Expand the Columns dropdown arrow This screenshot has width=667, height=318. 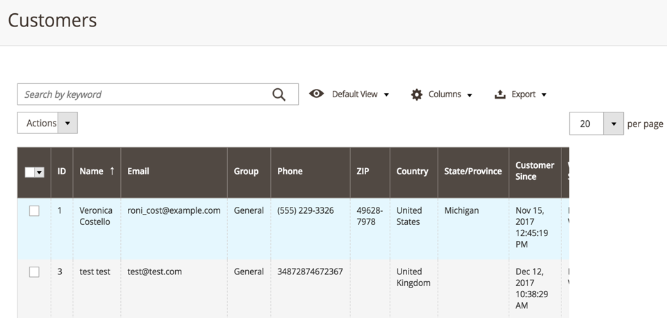click(469, 95)
